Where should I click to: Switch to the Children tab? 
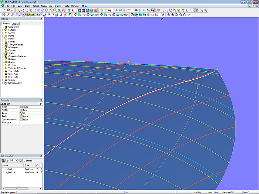(x=15, y=24)
